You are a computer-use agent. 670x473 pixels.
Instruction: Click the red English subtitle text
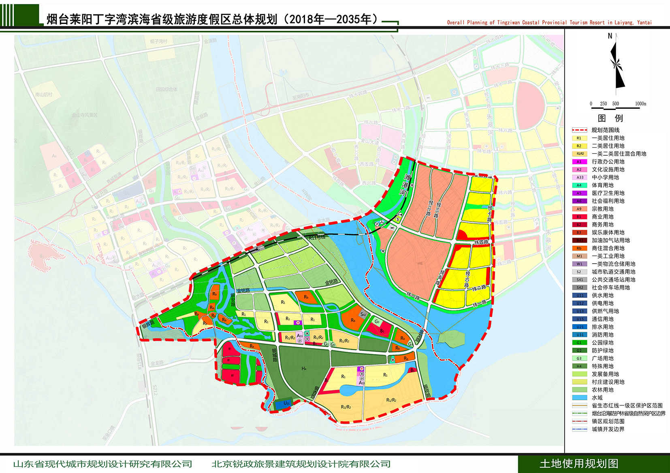click(549, 23)
